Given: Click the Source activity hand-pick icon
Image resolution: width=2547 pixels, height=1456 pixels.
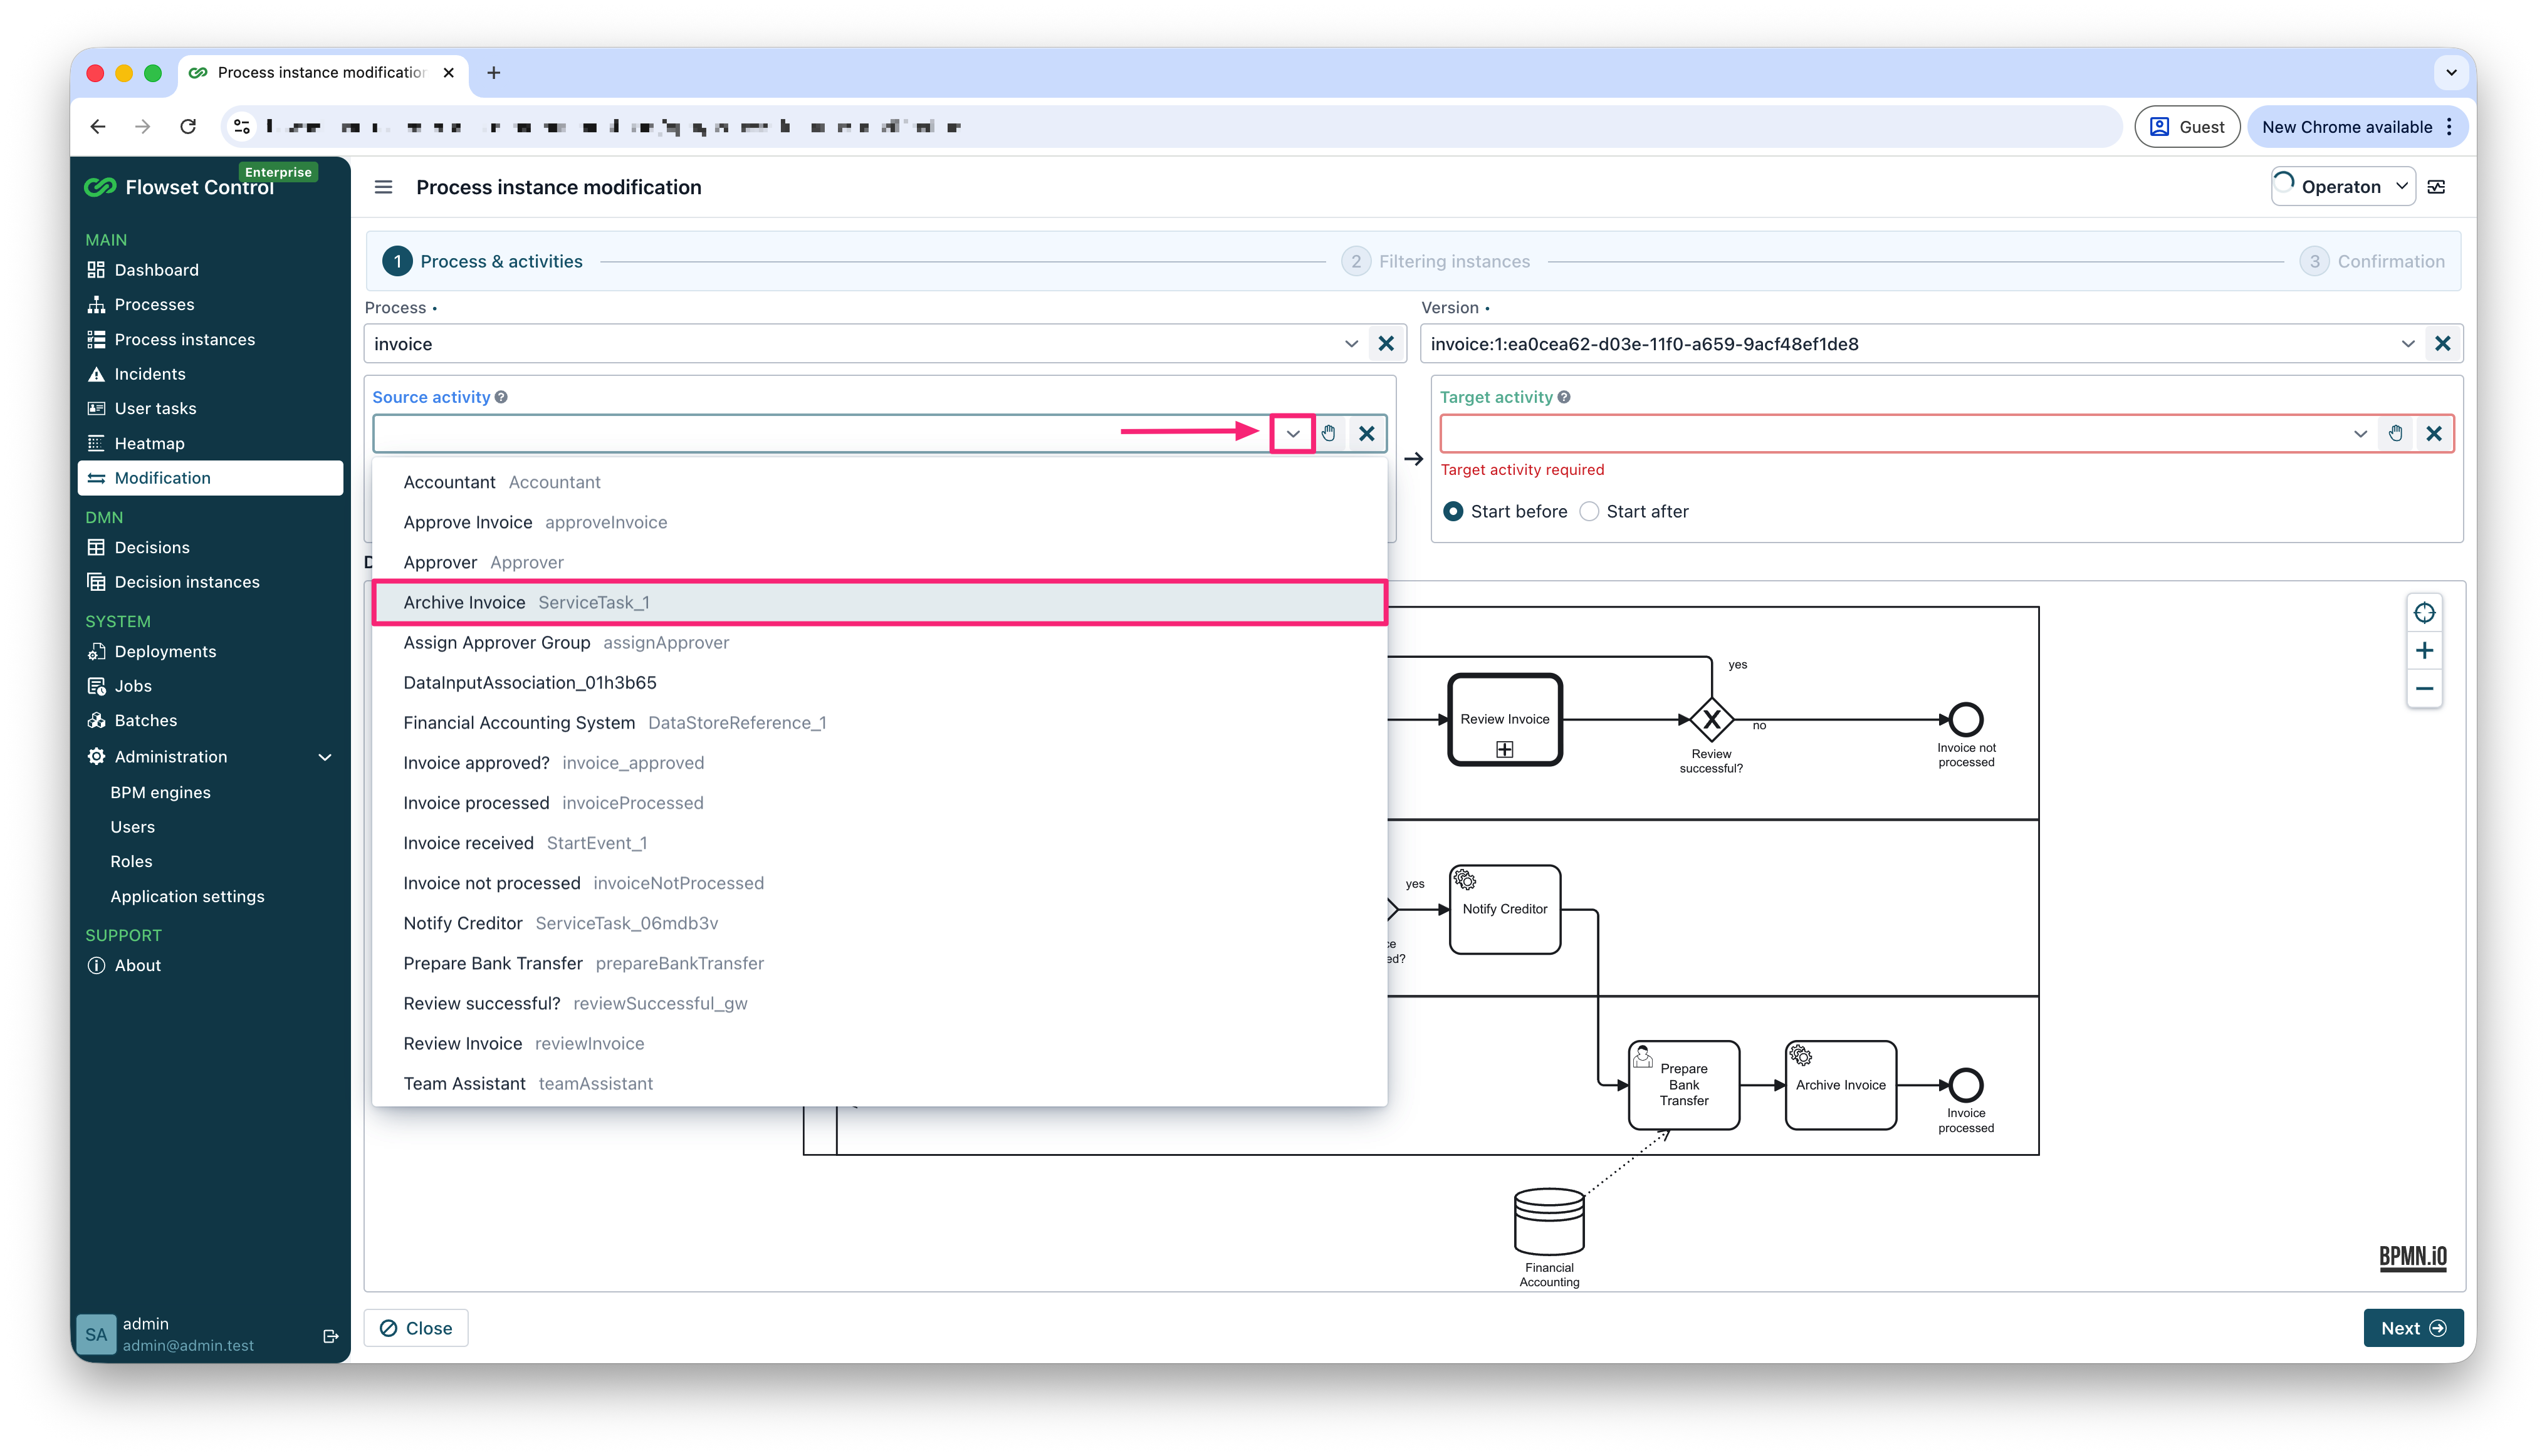Looking at the screenshot, I should pyautogui.click(x=1329, y=433).
